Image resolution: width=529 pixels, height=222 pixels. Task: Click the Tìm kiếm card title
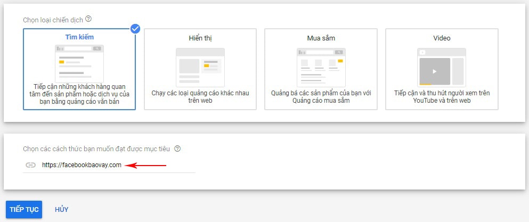pyautogui.click(x=79, y=37)
